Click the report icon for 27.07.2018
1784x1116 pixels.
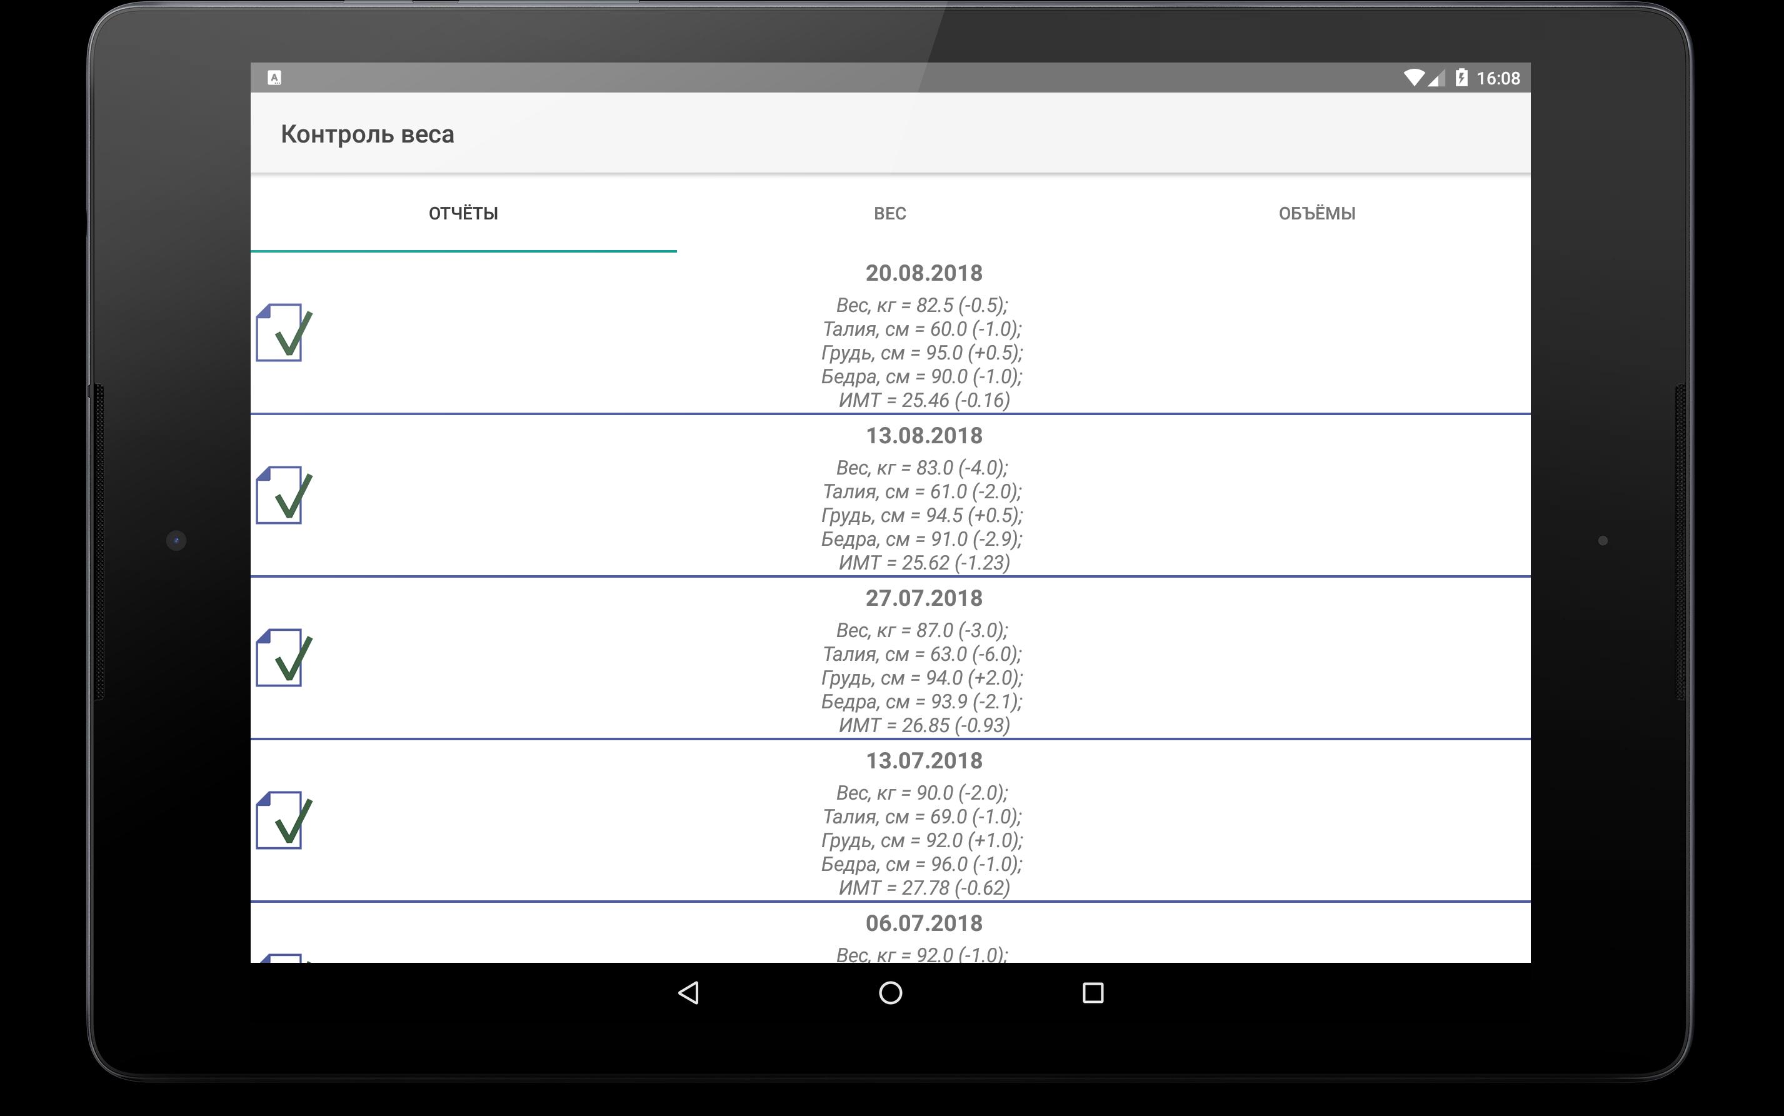[x=284, y=657]
